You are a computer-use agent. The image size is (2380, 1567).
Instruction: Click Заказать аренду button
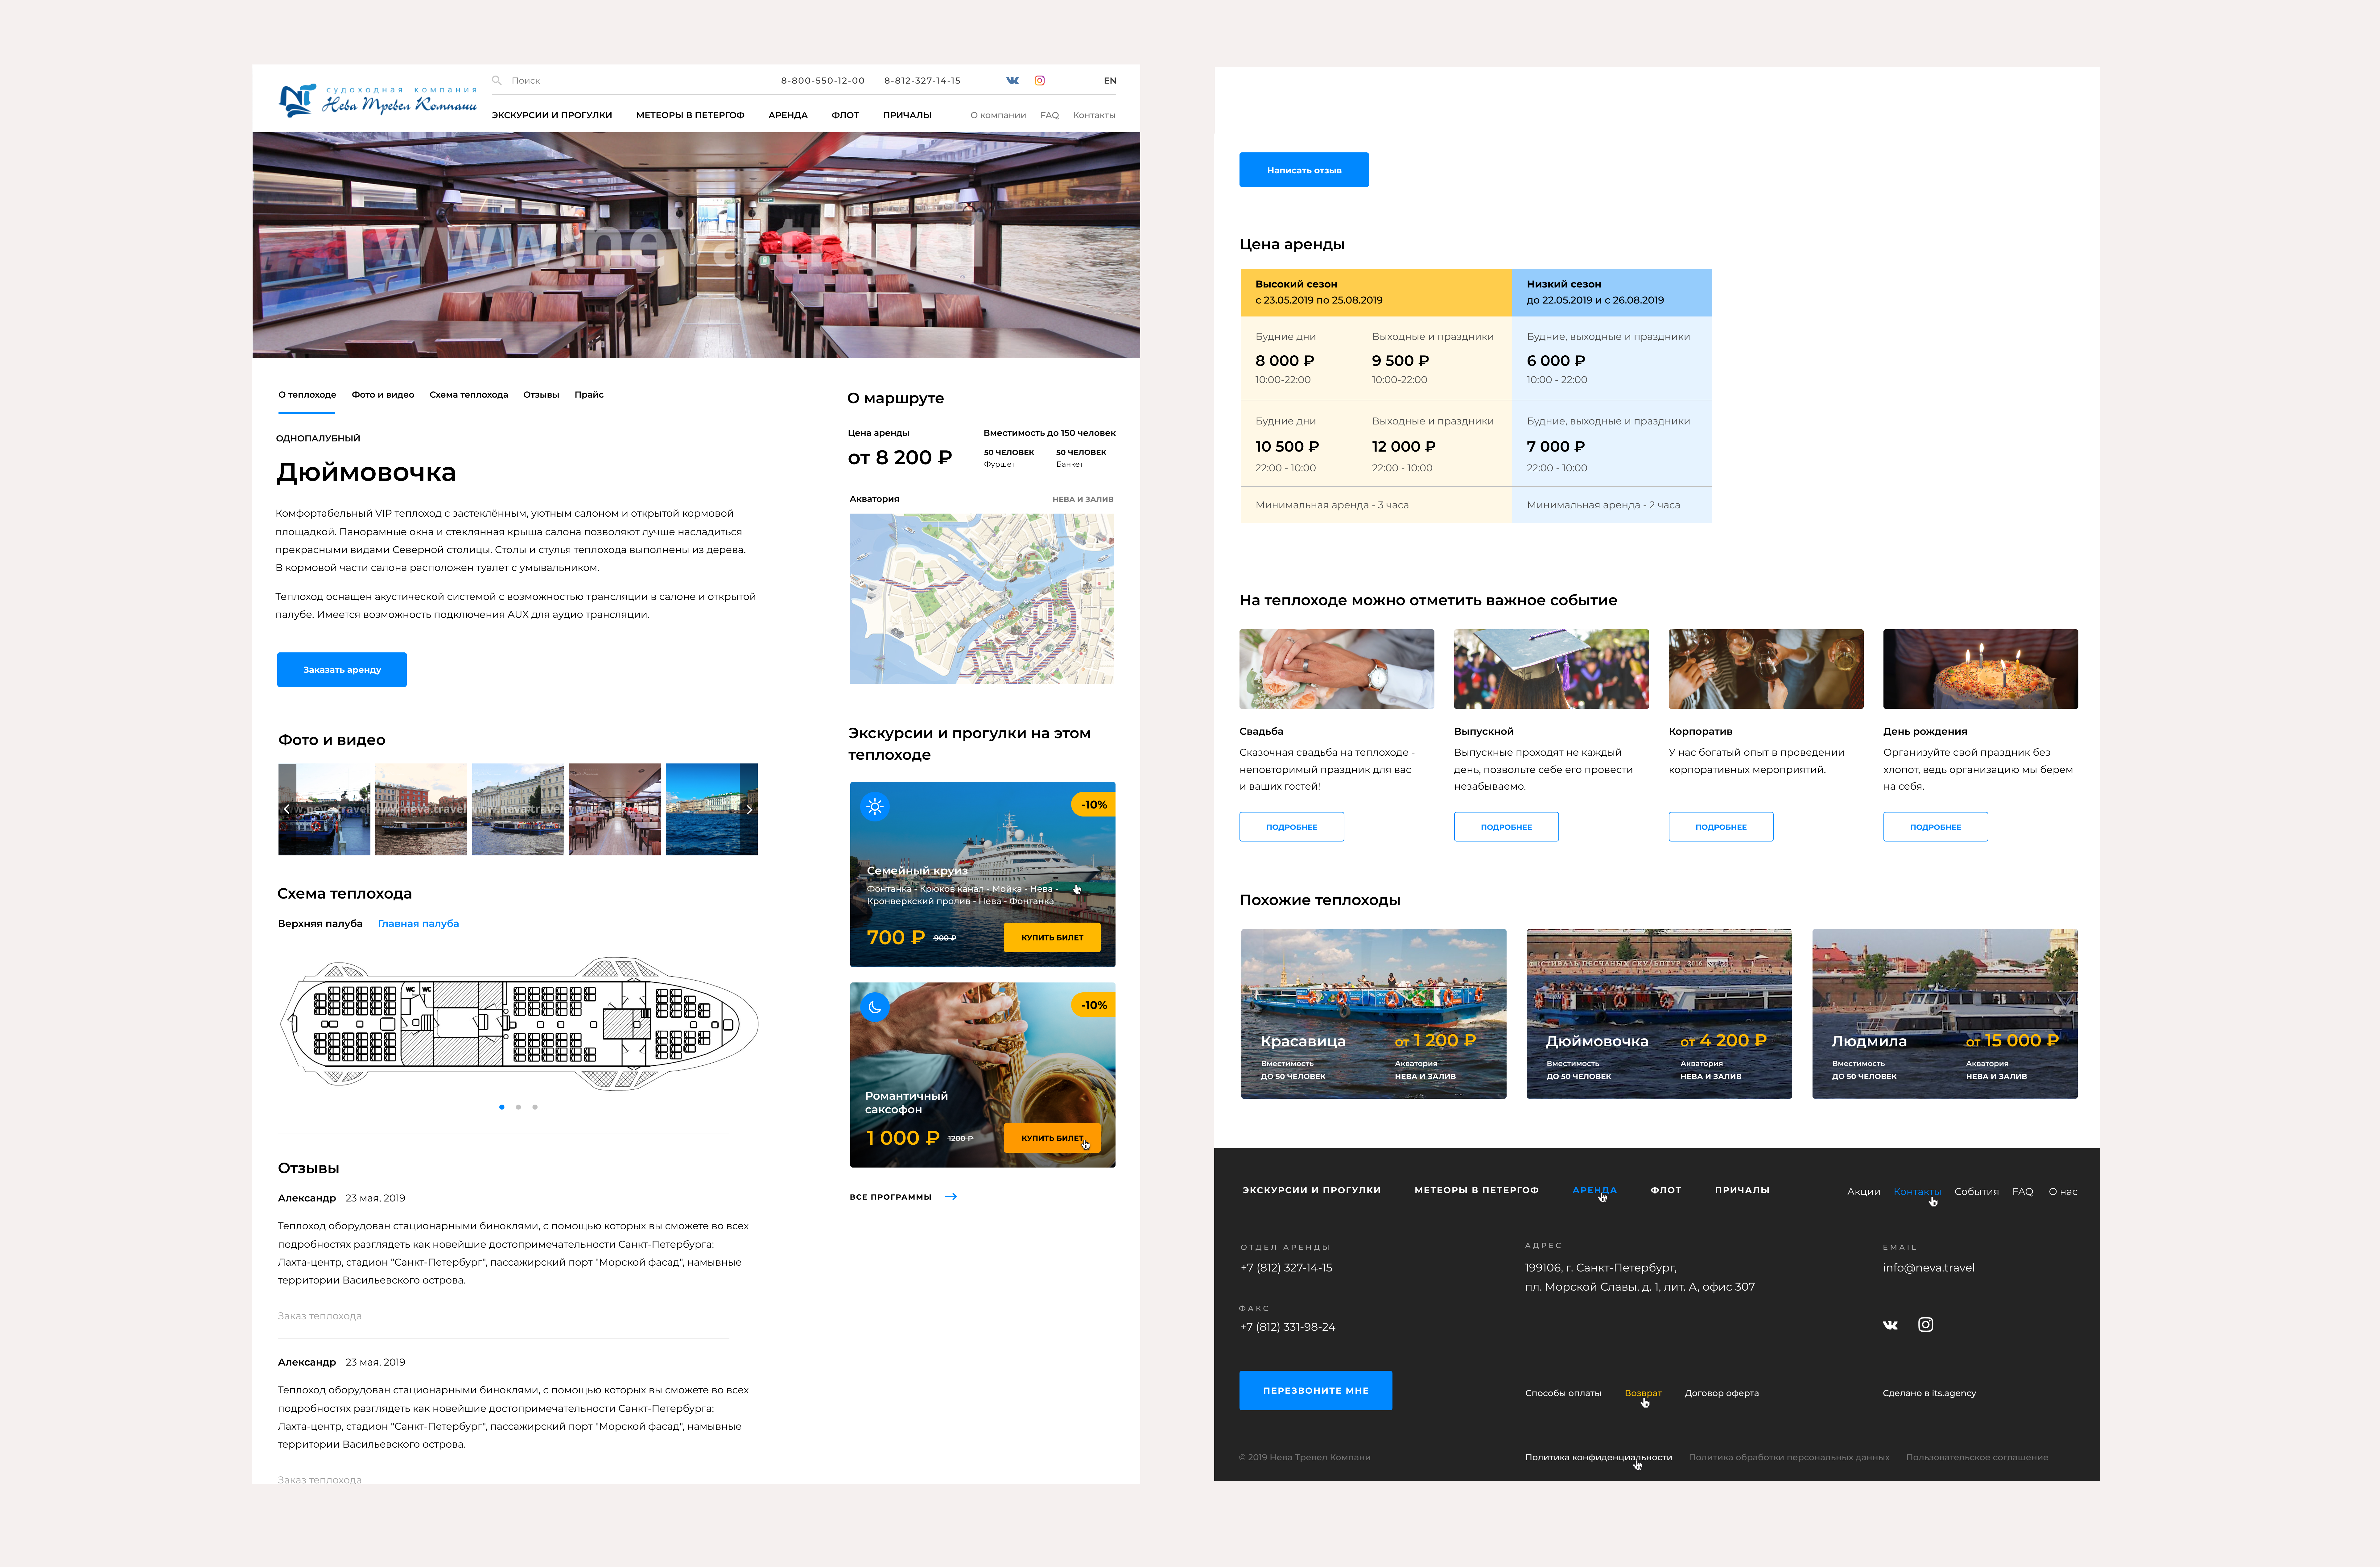point(342,670)
